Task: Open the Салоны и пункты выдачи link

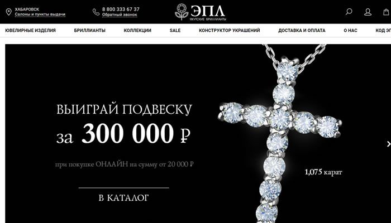Action: [40, 14]
